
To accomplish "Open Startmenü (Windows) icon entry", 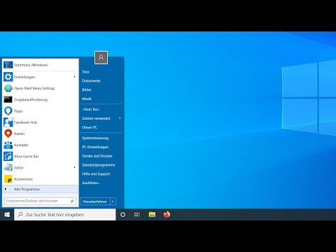I will [x=8, y=65].
